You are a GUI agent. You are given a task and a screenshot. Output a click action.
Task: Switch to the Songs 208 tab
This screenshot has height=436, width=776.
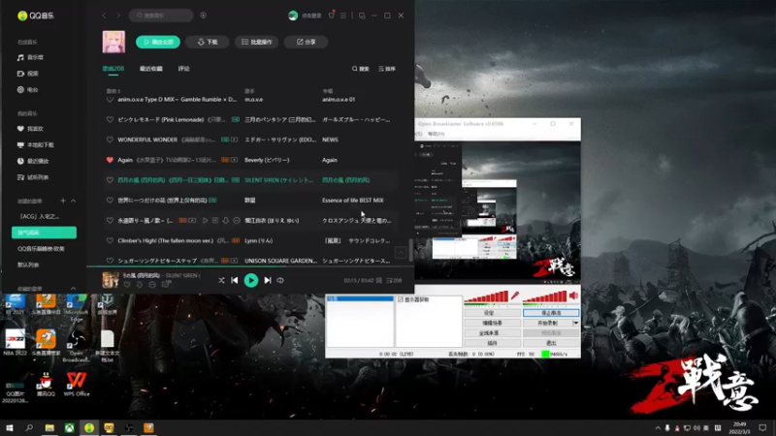tap(113, 69)
